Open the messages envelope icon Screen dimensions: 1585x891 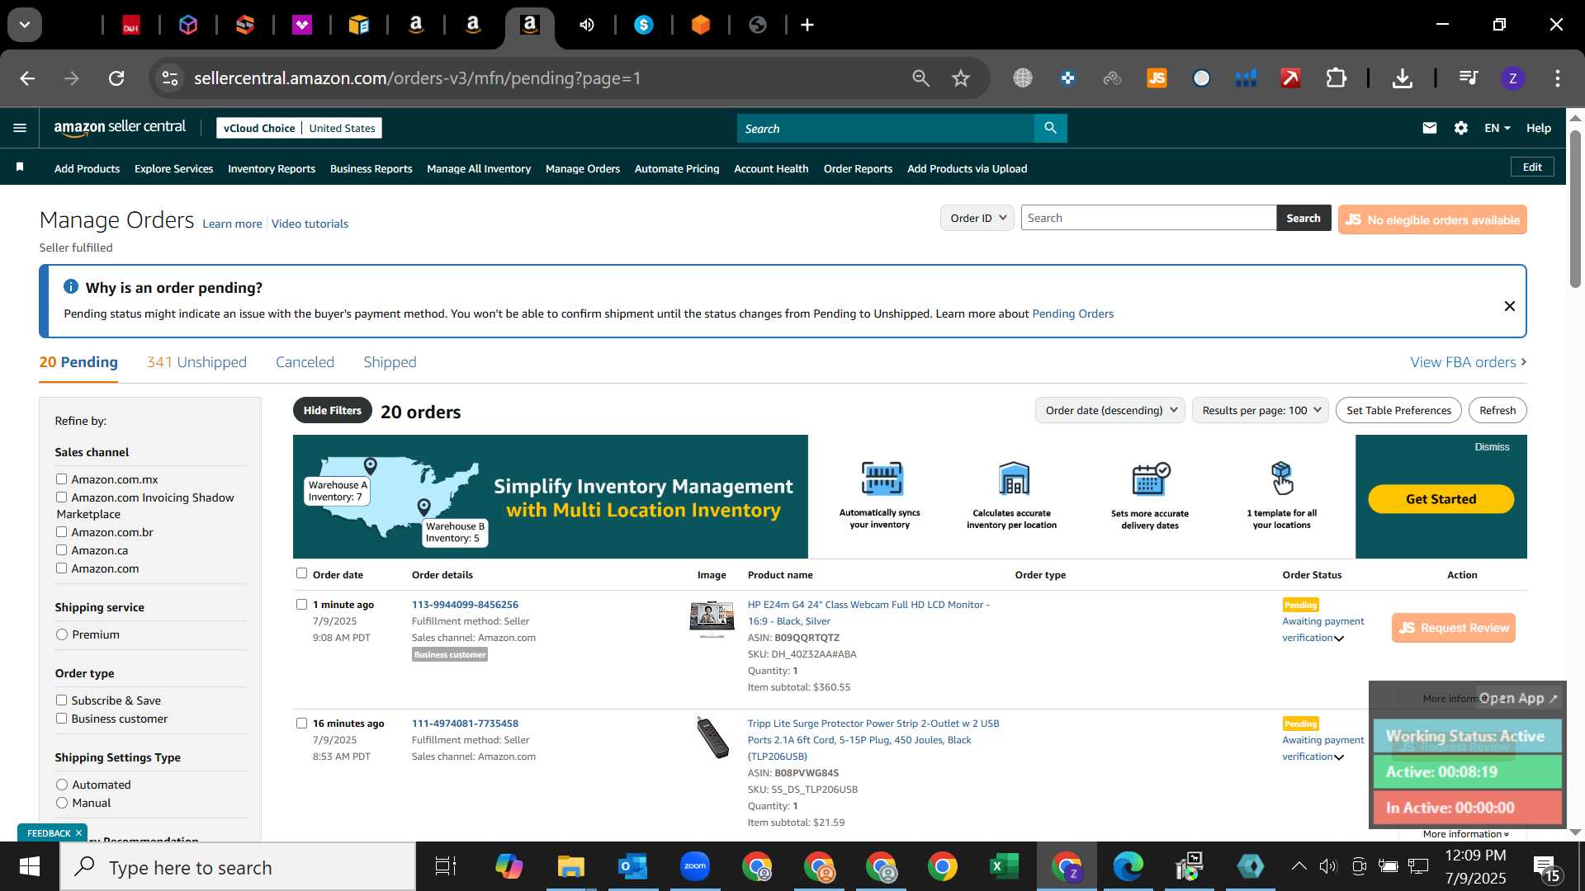pyautogui.click(x=1430, y=128)
